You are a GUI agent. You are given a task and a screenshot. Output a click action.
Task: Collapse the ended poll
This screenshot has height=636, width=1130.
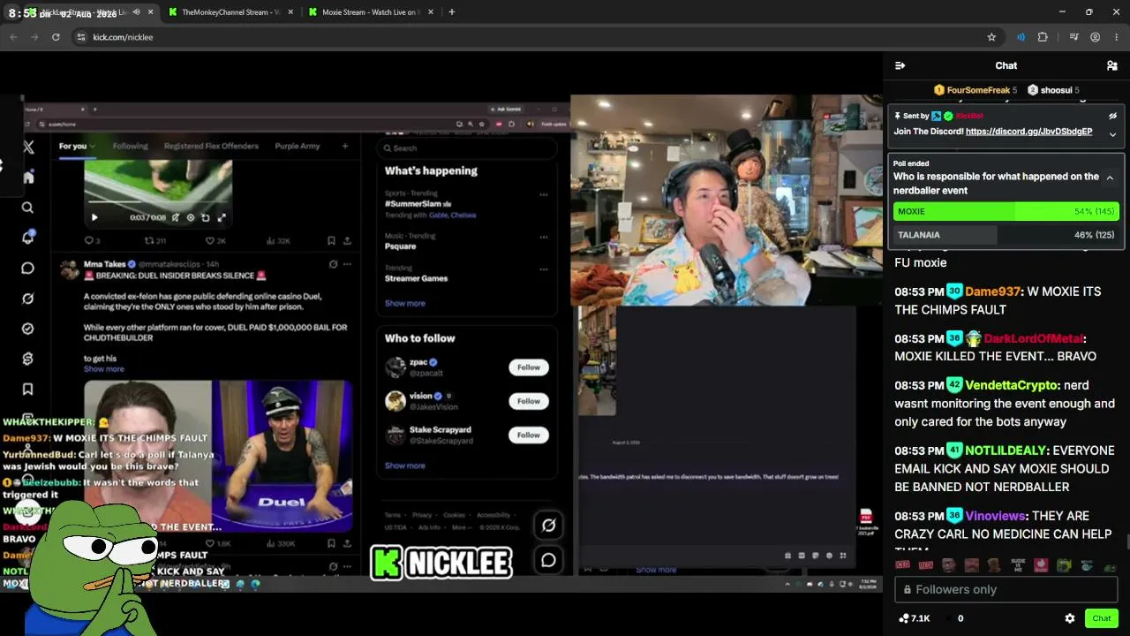pyautogui.click(x=1110, y=178)
